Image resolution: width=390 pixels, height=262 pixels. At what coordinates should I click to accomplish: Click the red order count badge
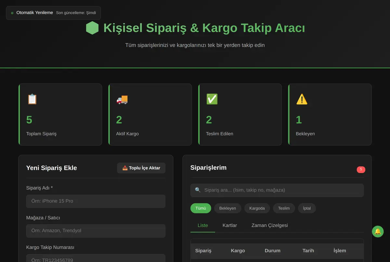pos(361,169)
